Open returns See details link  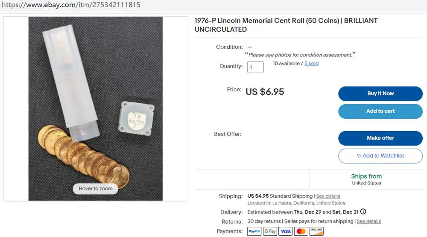click(x=369, y=222)
